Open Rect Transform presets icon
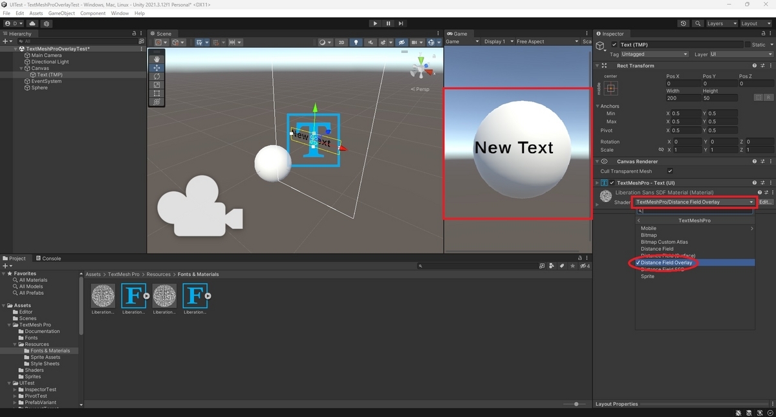 762,65
